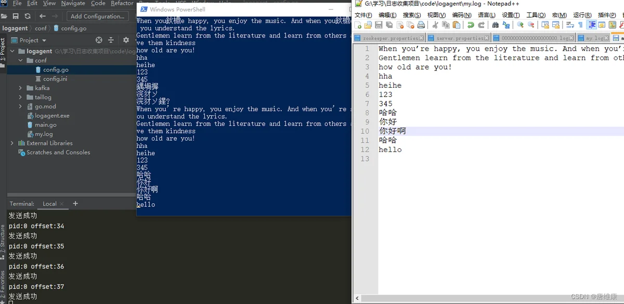Click the Save All icon in GoLand toolbar
Image resolution: width=624 pixels, height=304 pixels.
pos(16,17)
